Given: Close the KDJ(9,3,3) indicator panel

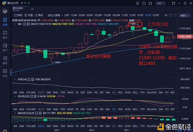Looking at the screenshot, I should click(35, 96).
